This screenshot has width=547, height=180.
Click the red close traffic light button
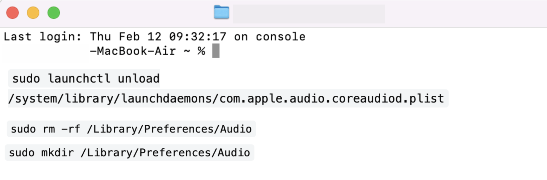(13, 12)
